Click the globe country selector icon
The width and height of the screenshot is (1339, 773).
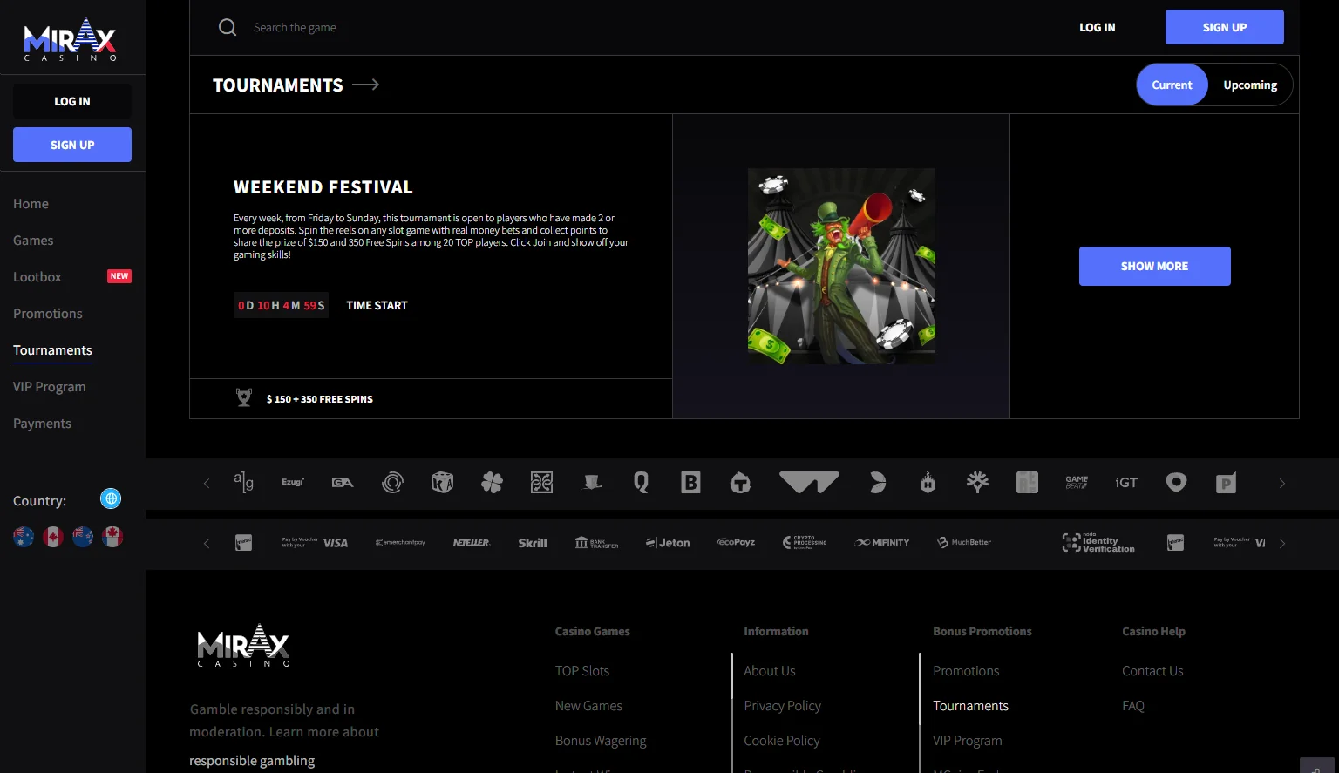coord(111,498)
